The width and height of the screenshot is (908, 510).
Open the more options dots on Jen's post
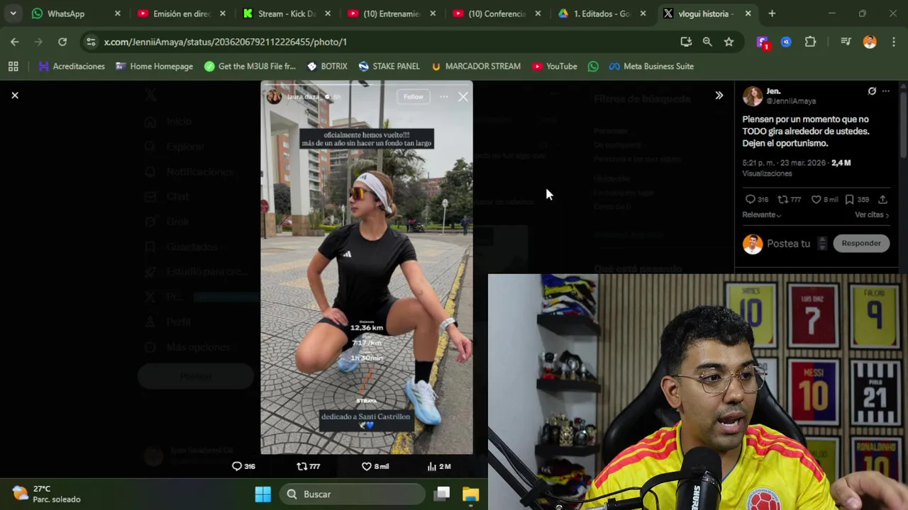886,91
